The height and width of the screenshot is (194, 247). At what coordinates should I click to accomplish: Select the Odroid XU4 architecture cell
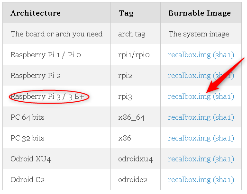point(31,159)
